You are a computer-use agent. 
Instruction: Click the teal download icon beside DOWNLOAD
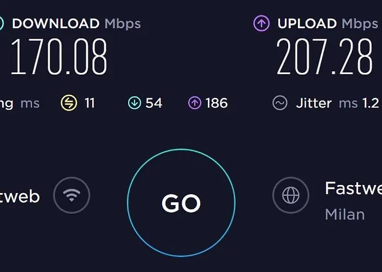[1, 23]
